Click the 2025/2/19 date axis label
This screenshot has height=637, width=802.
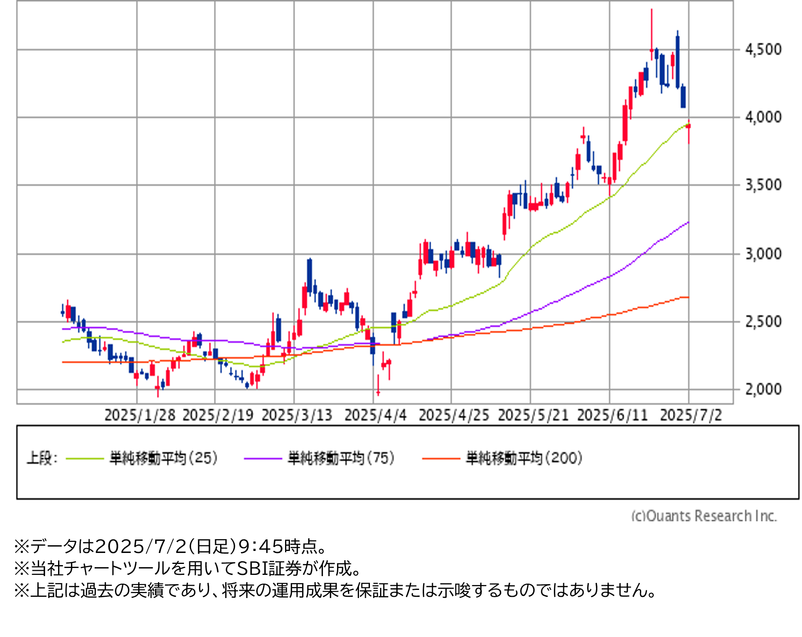click(218, 415)
